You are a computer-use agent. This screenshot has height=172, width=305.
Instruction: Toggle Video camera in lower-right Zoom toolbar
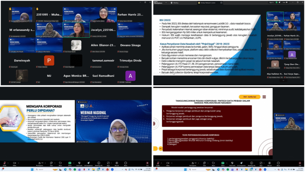[167, 163]
